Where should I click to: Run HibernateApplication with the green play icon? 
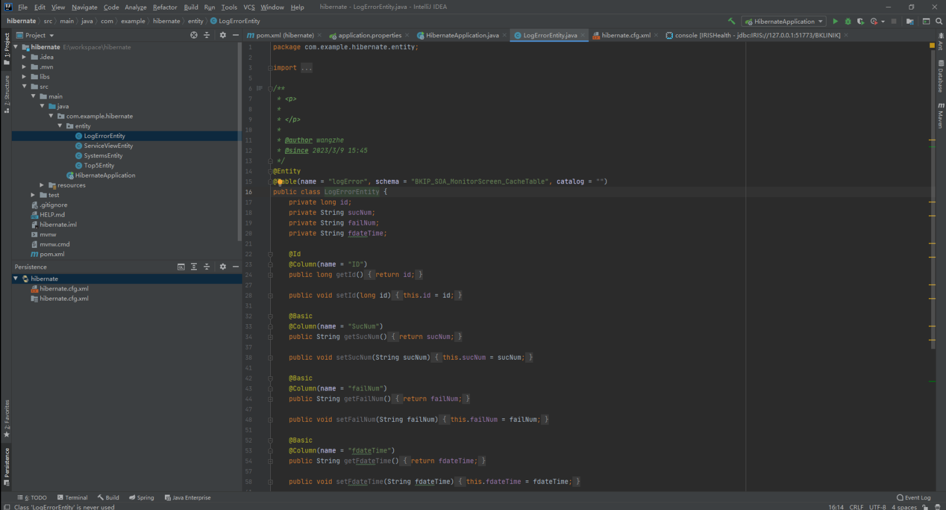pyautogui.click(x=835, y=21)
